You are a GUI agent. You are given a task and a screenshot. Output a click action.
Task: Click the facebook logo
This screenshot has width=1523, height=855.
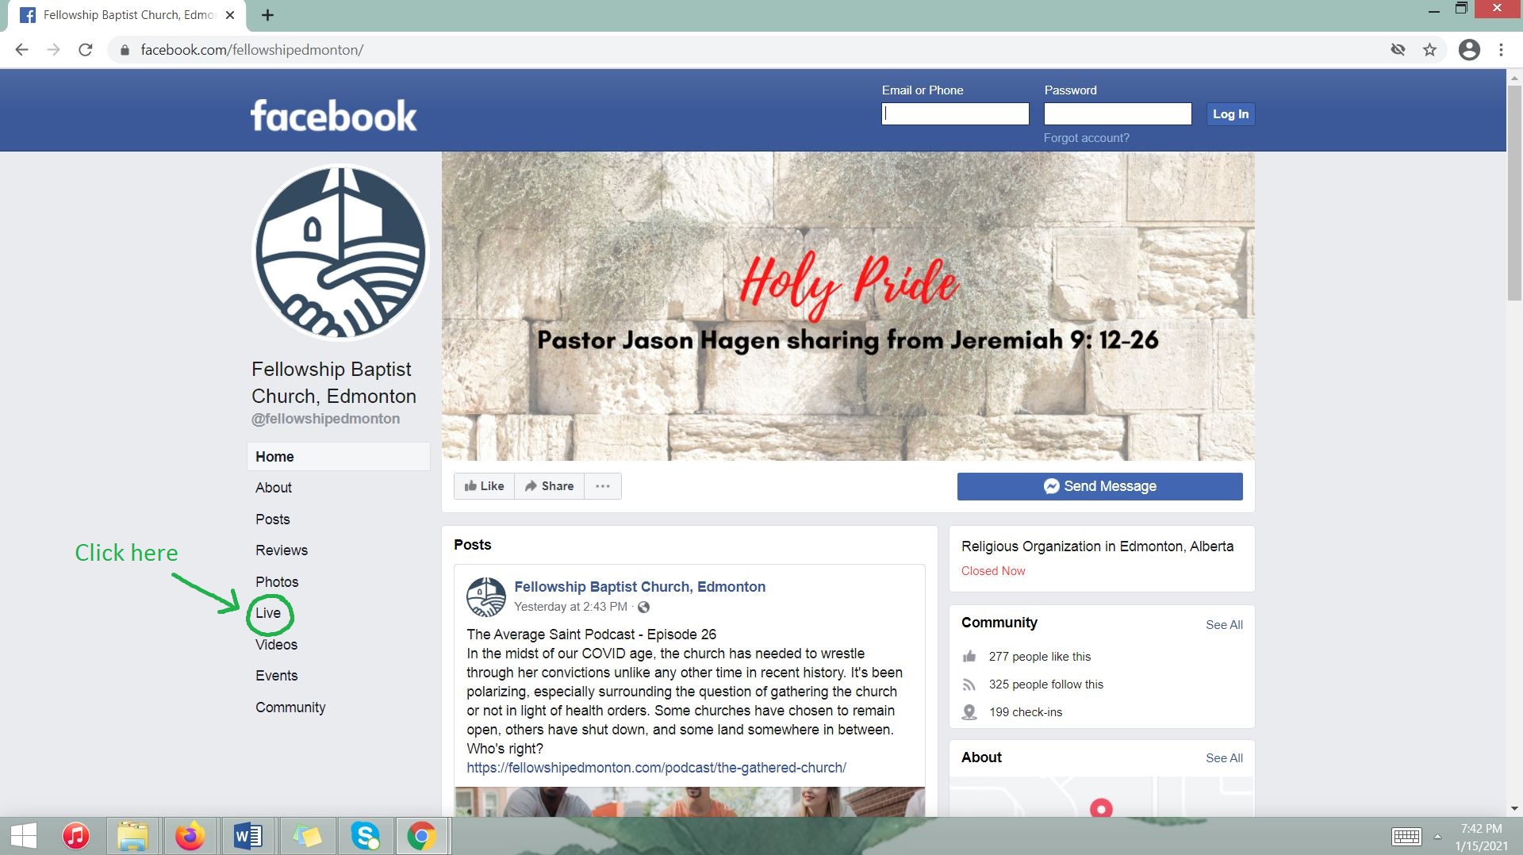333,116
